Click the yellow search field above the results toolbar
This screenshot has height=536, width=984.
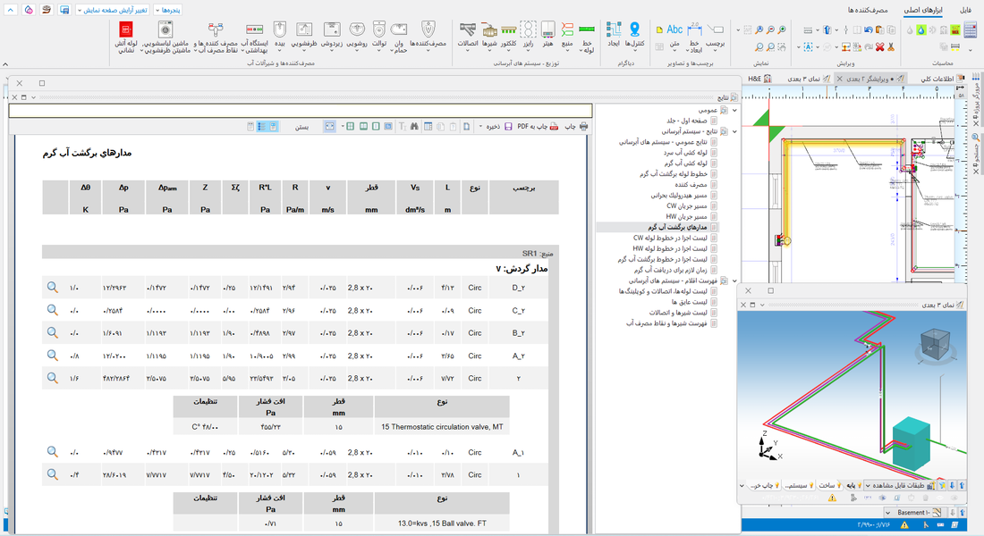point(300,111)
